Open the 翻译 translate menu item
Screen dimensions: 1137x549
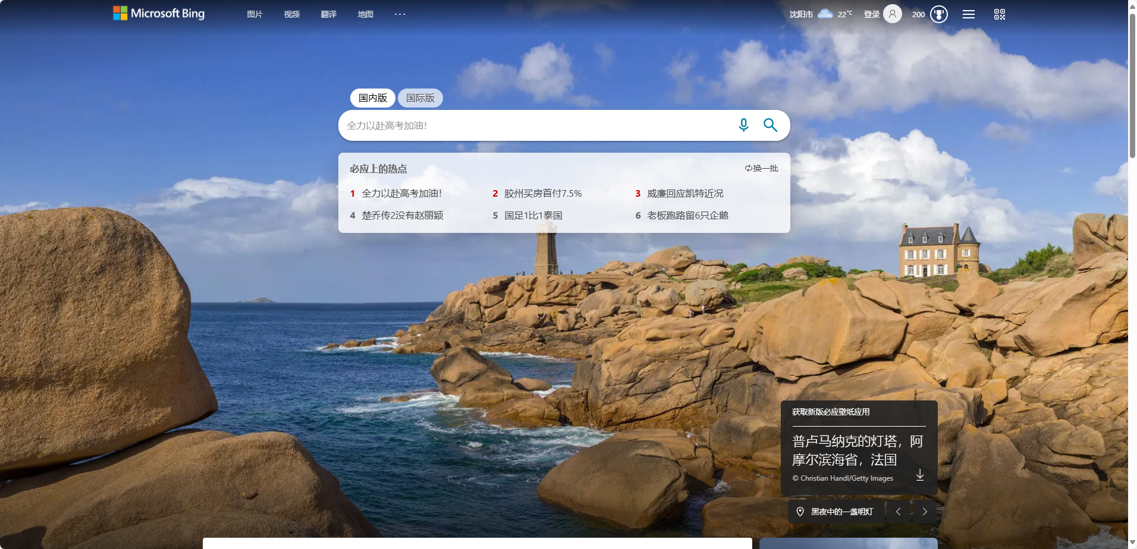click(x=328, y=14)
